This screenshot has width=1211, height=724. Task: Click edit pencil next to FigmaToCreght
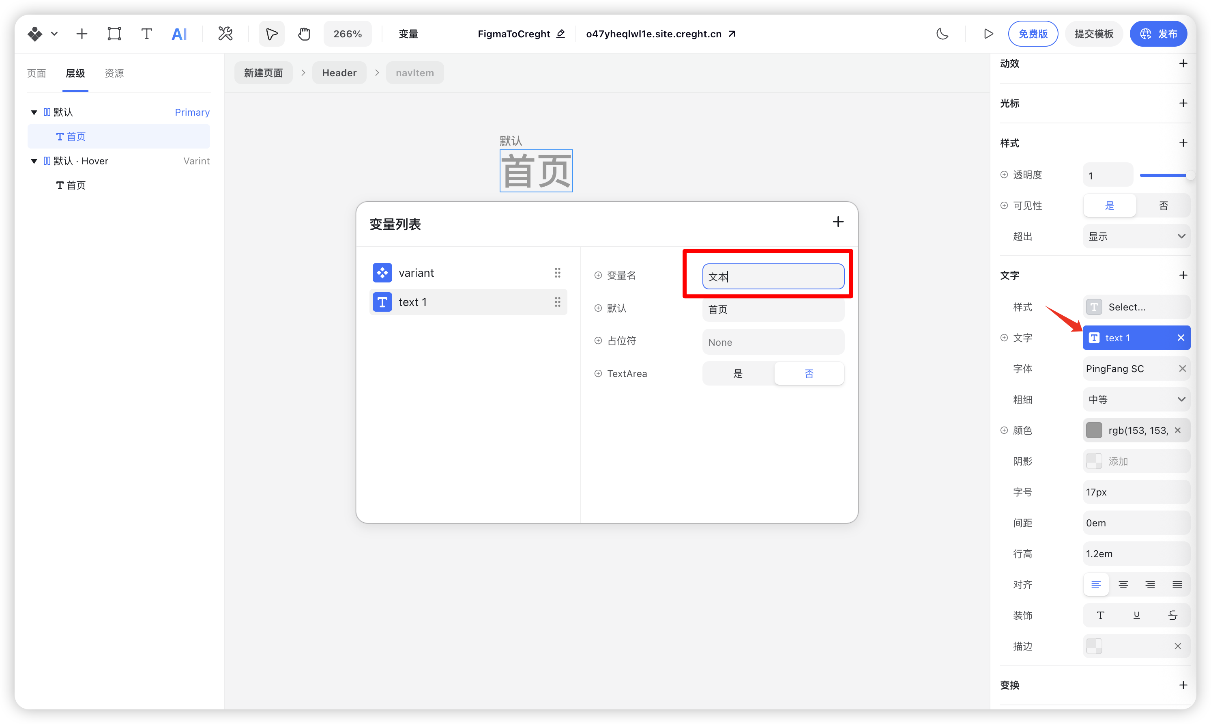(x=560, y=34)
